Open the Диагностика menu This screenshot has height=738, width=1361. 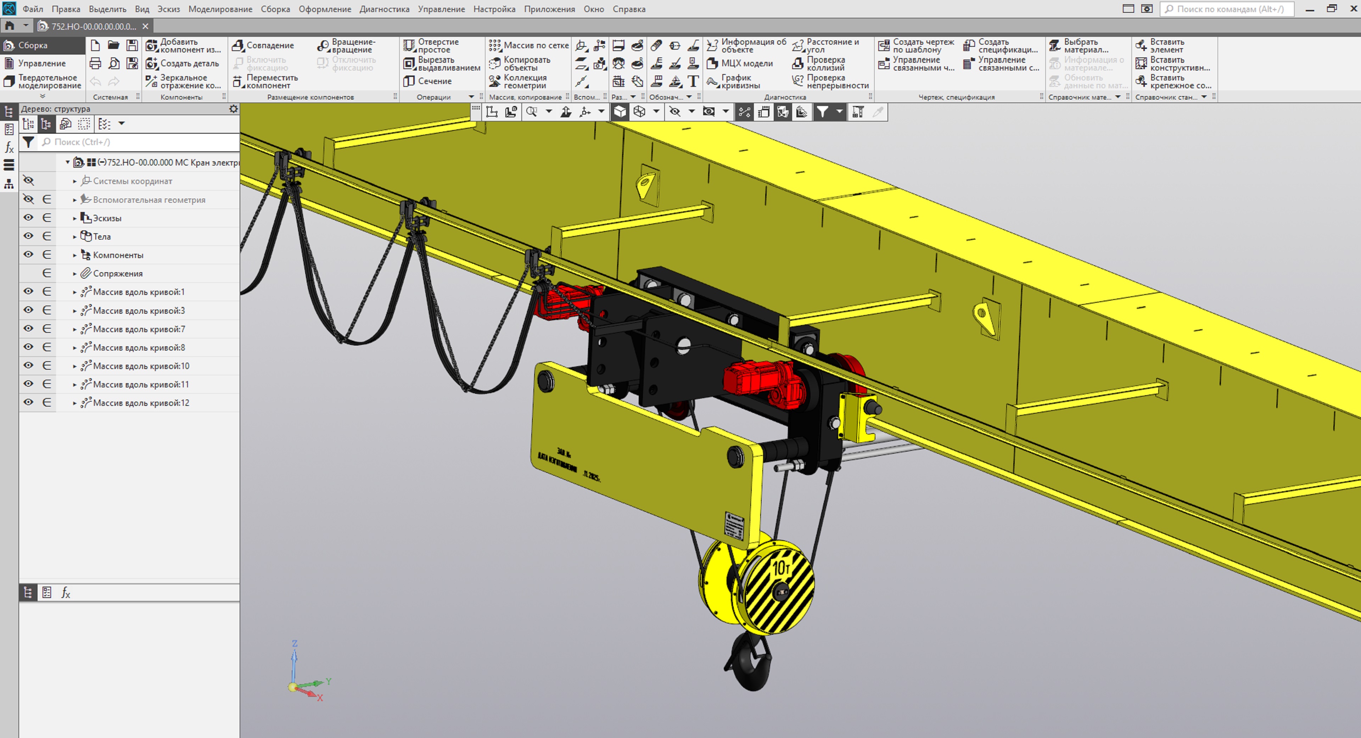point(384,9)
